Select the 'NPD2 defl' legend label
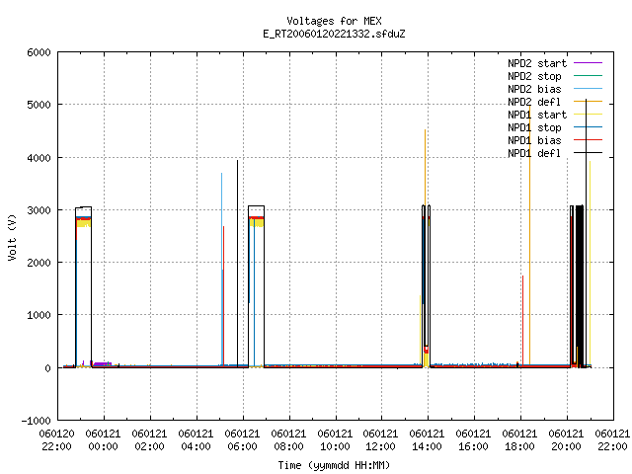The width and height of the screenshot is (632, 474). point(534,102)
